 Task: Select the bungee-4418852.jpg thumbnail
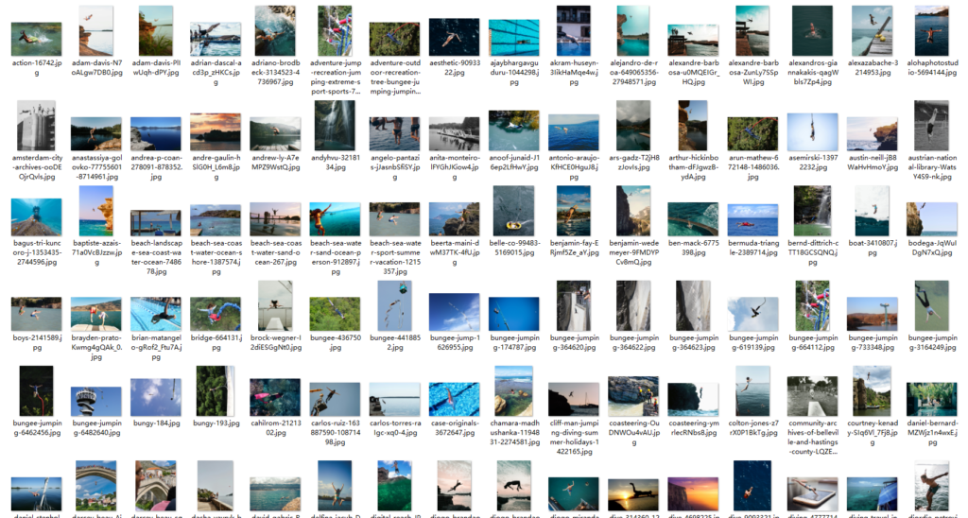pos(395,305)
